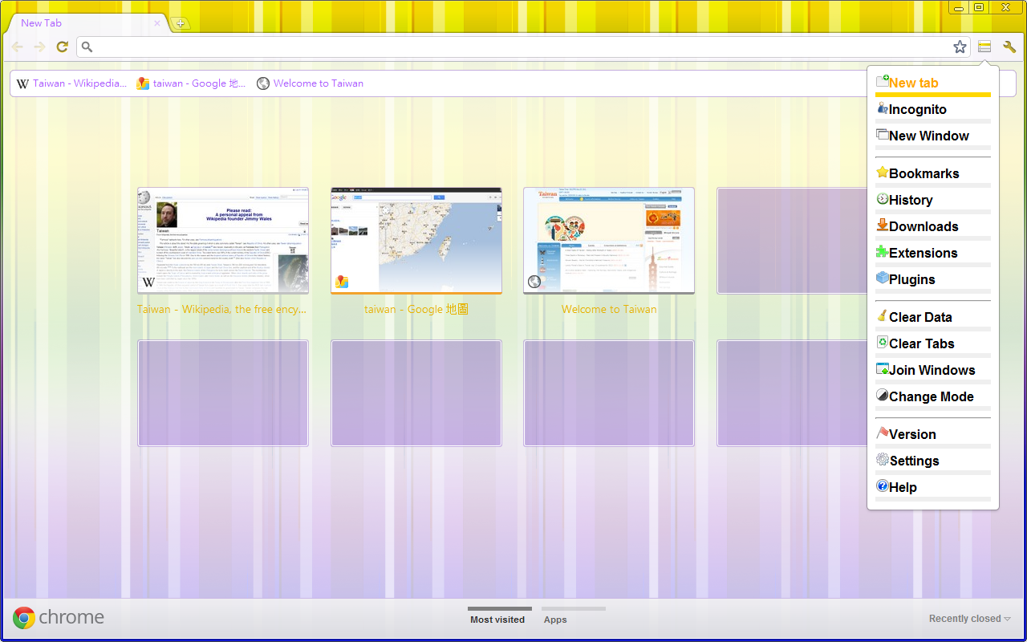
Task: Open the Taiwan Wikipedia thumbnail
Action: click(x=223, y=241)
